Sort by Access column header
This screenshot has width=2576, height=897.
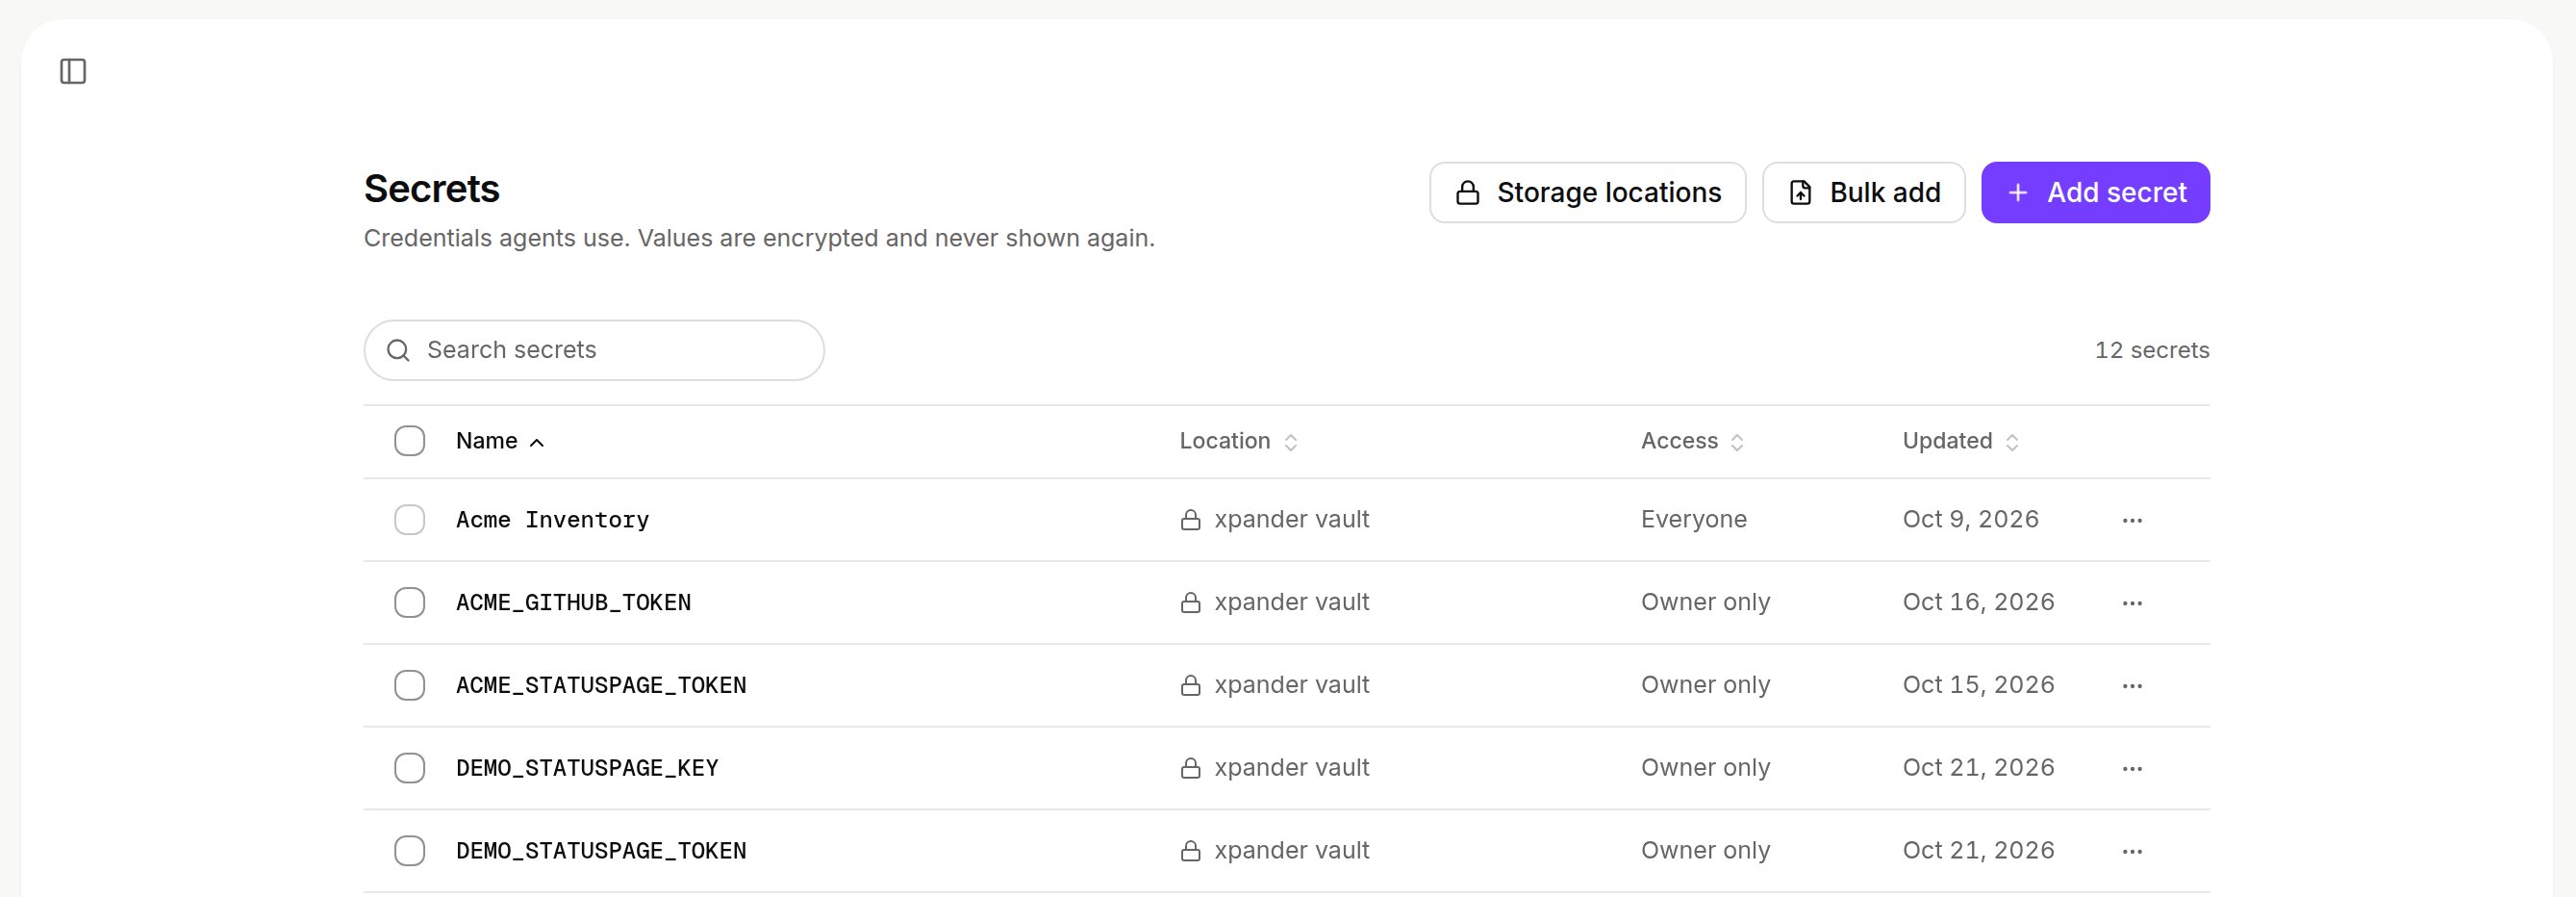pos(1692,441)
